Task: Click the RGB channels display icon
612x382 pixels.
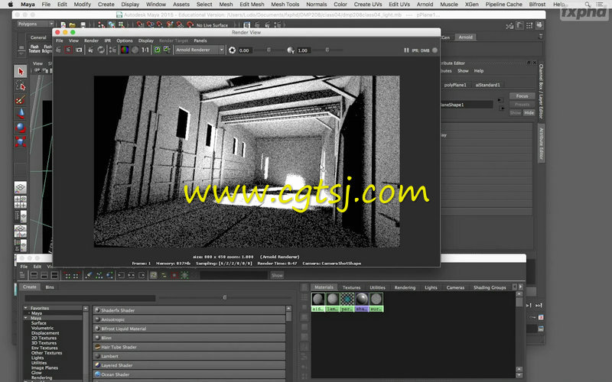Action: [x=125, y=50]
